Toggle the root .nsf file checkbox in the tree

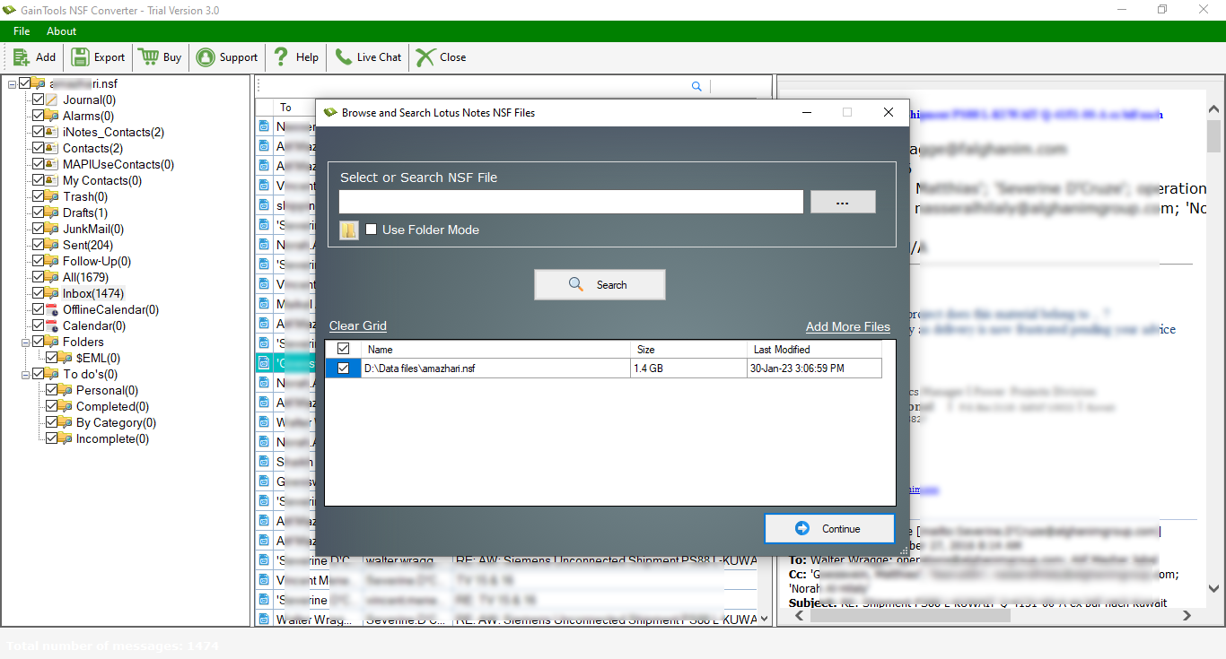(24, 83)
